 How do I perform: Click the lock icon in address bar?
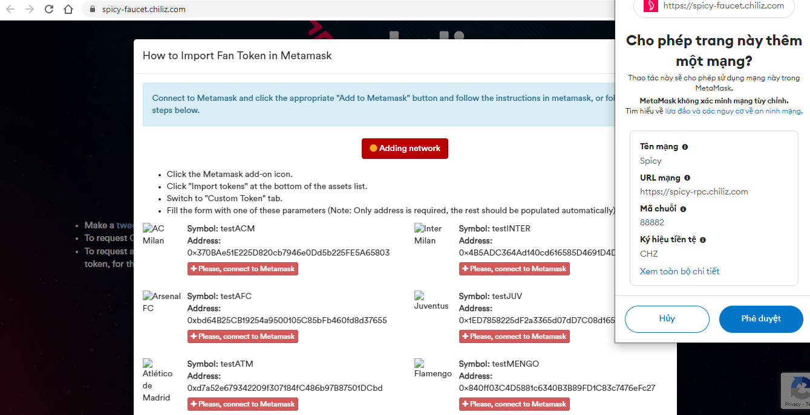click(x=93, y=9)
